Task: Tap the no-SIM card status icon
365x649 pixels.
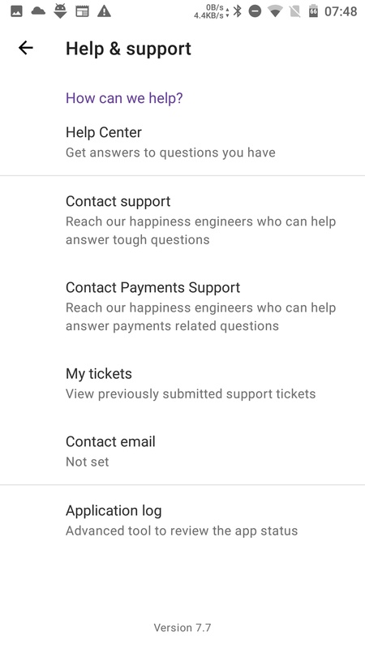Action: (294, 11)
